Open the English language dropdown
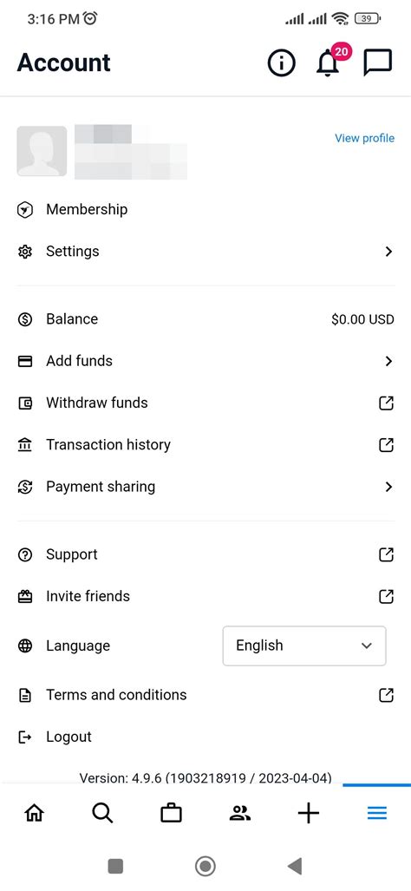 click(x=304, y=645)
